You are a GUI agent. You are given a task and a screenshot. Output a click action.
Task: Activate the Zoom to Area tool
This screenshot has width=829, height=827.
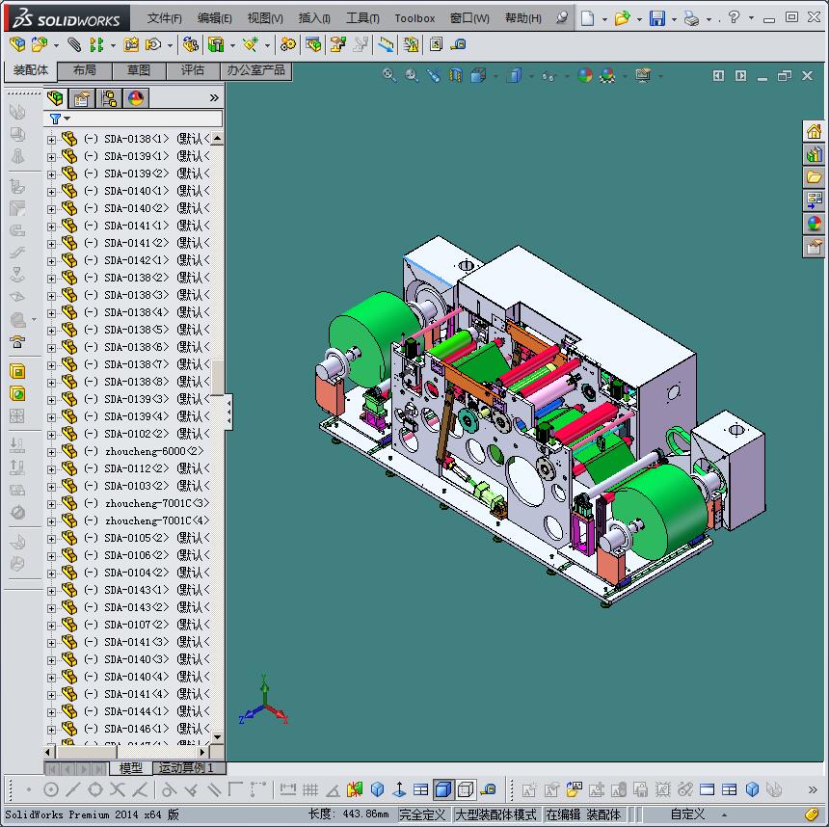click(410, 75)
